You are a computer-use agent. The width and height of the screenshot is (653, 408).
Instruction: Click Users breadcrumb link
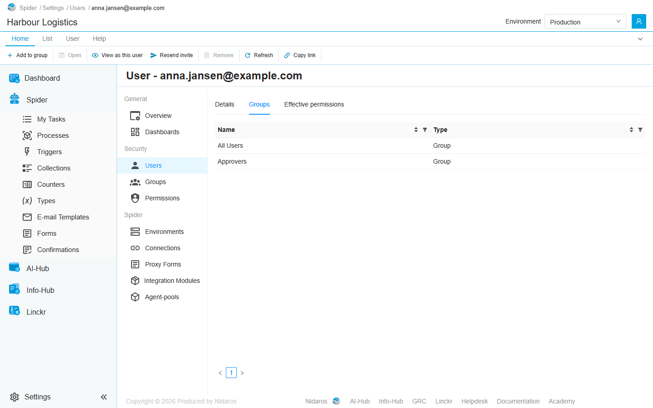pos(78,8)
